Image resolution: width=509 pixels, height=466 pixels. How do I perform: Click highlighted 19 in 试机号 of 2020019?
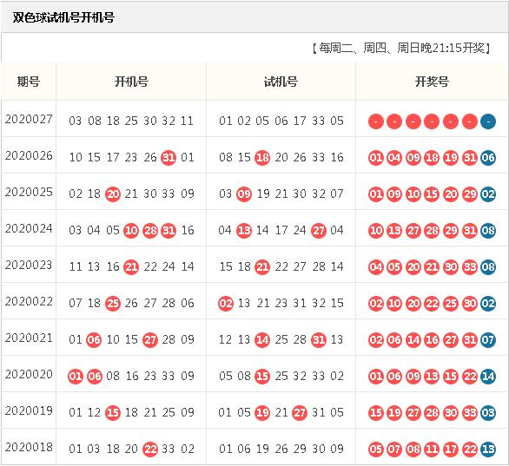click(x=262, y=413)
